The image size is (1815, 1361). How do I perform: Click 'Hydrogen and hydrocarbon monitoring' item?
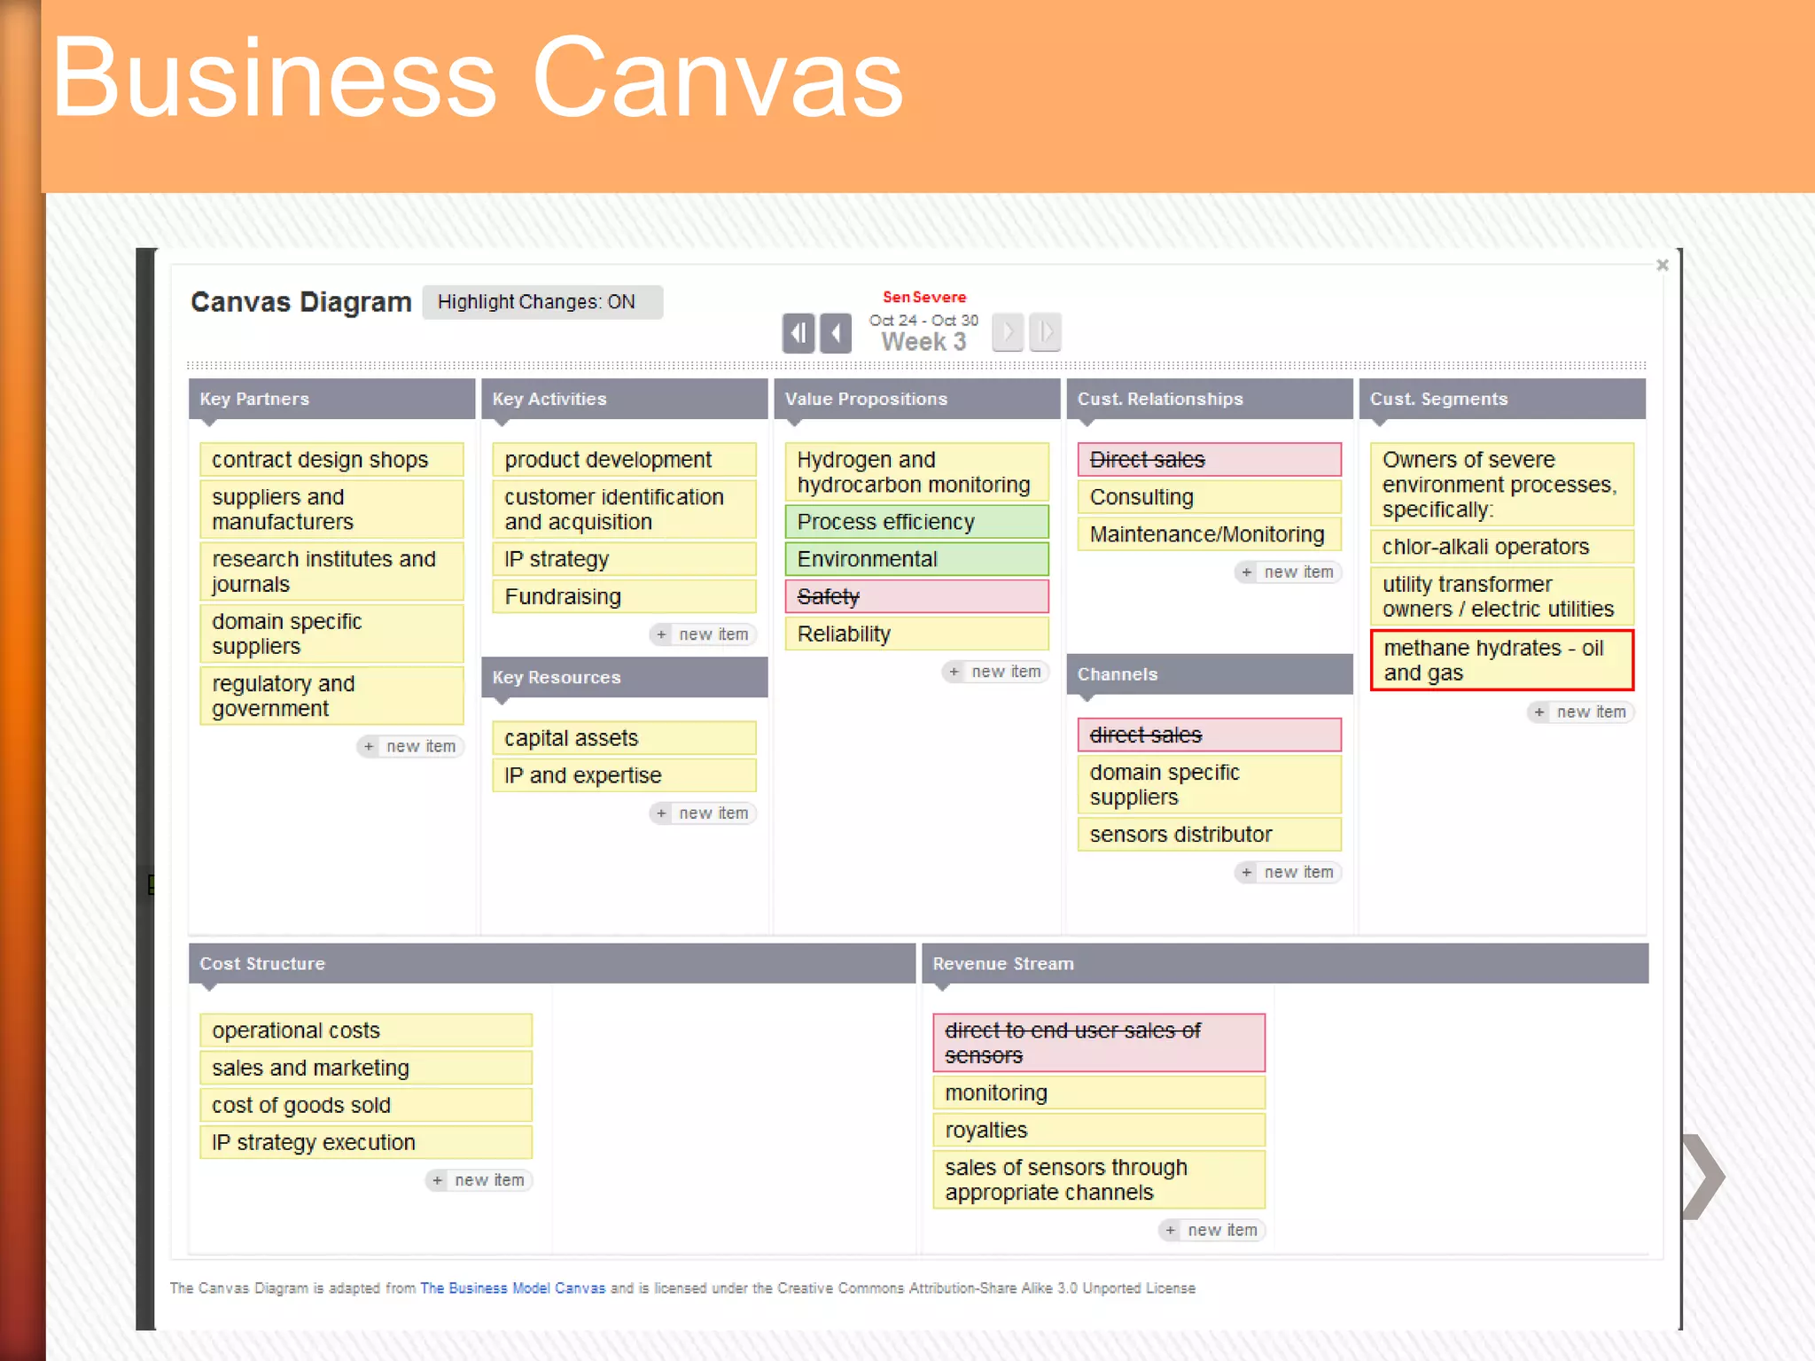pyautogui.click(x=916, y=472)
